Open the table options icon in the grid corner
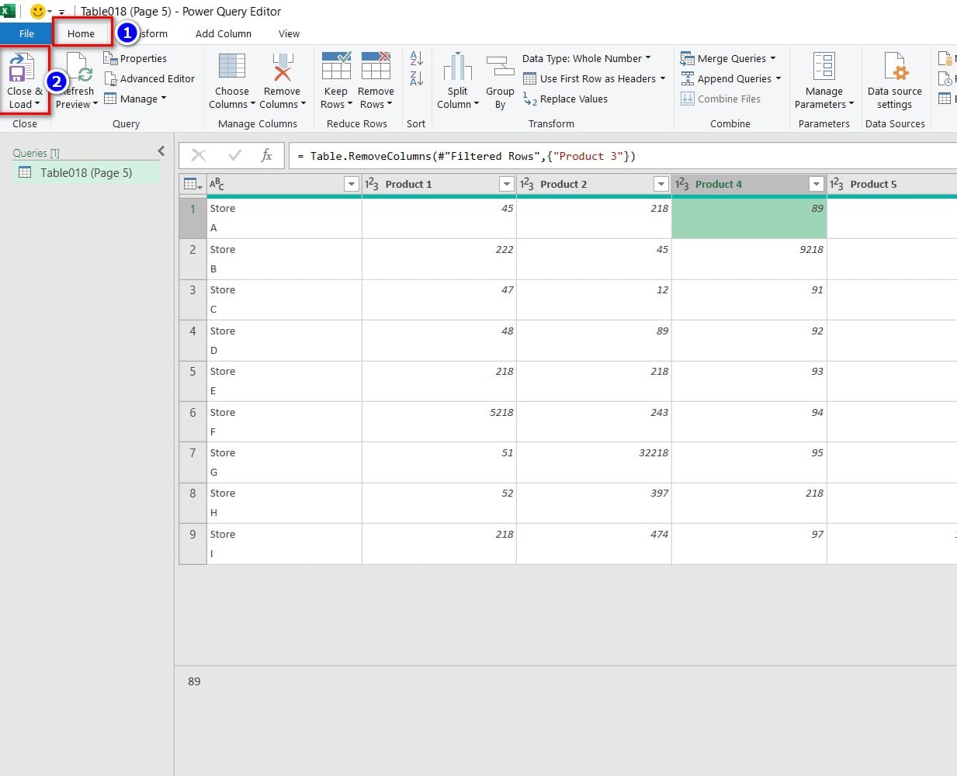This screenshot has height=776, width=957. (192, 184)
